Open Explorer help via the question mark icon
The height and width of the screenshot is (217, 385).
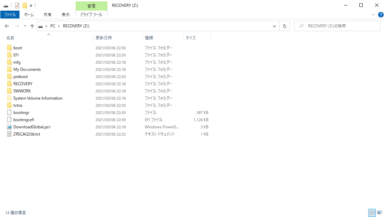point(381,14)
